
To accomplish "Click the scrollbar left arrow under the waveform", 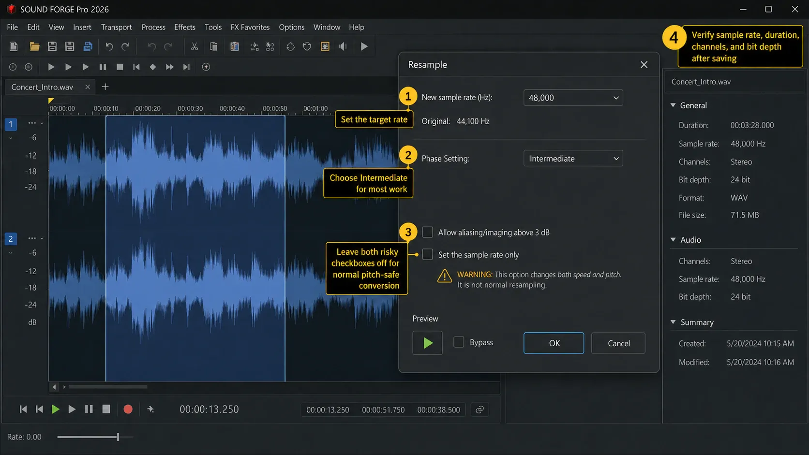I will tap(54, 387).
